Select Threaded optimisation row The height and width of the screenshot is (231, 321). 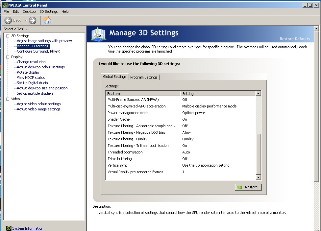[181, 152]
